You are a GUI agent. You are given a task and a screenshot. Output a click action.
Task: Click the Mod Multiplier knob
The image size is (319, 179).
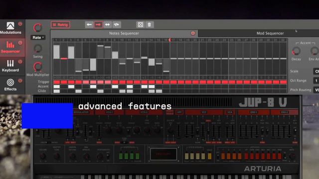(x=38, y=67)
